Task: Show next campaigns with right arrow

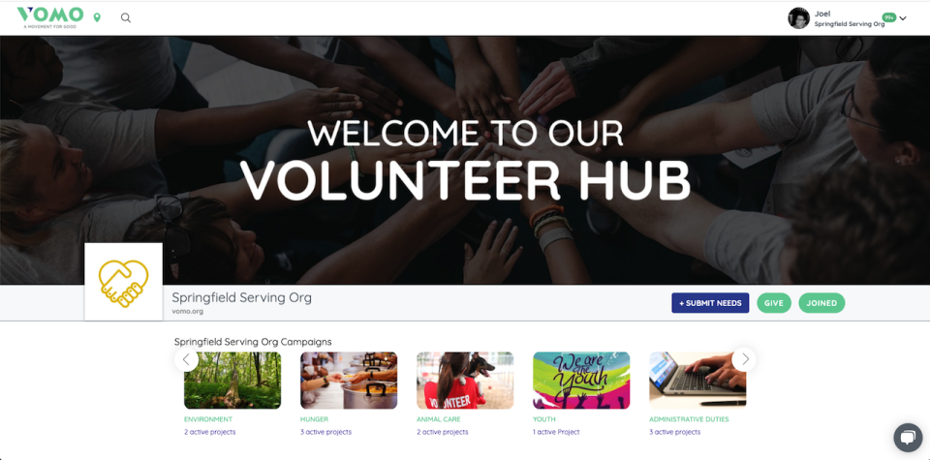Action: click(x=744, y=359)
